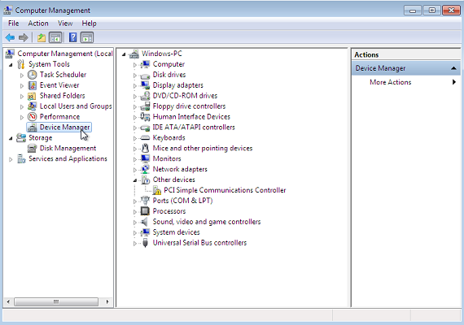The image size is (464, 325).
Task: Click the Network adapters icon
Action: 145,169
